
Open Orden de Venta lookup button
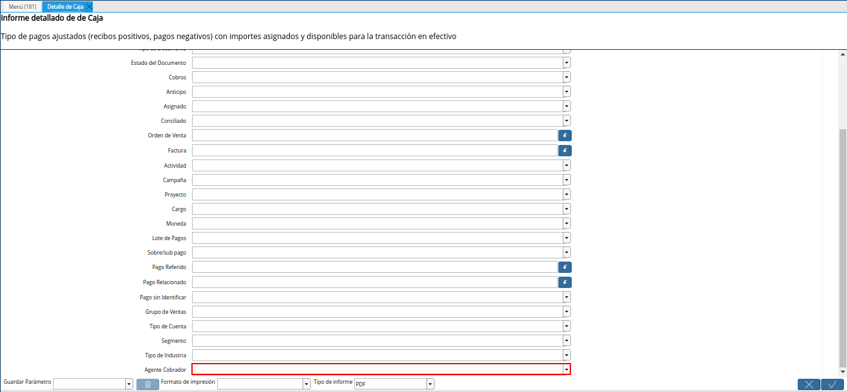point(565,135)
